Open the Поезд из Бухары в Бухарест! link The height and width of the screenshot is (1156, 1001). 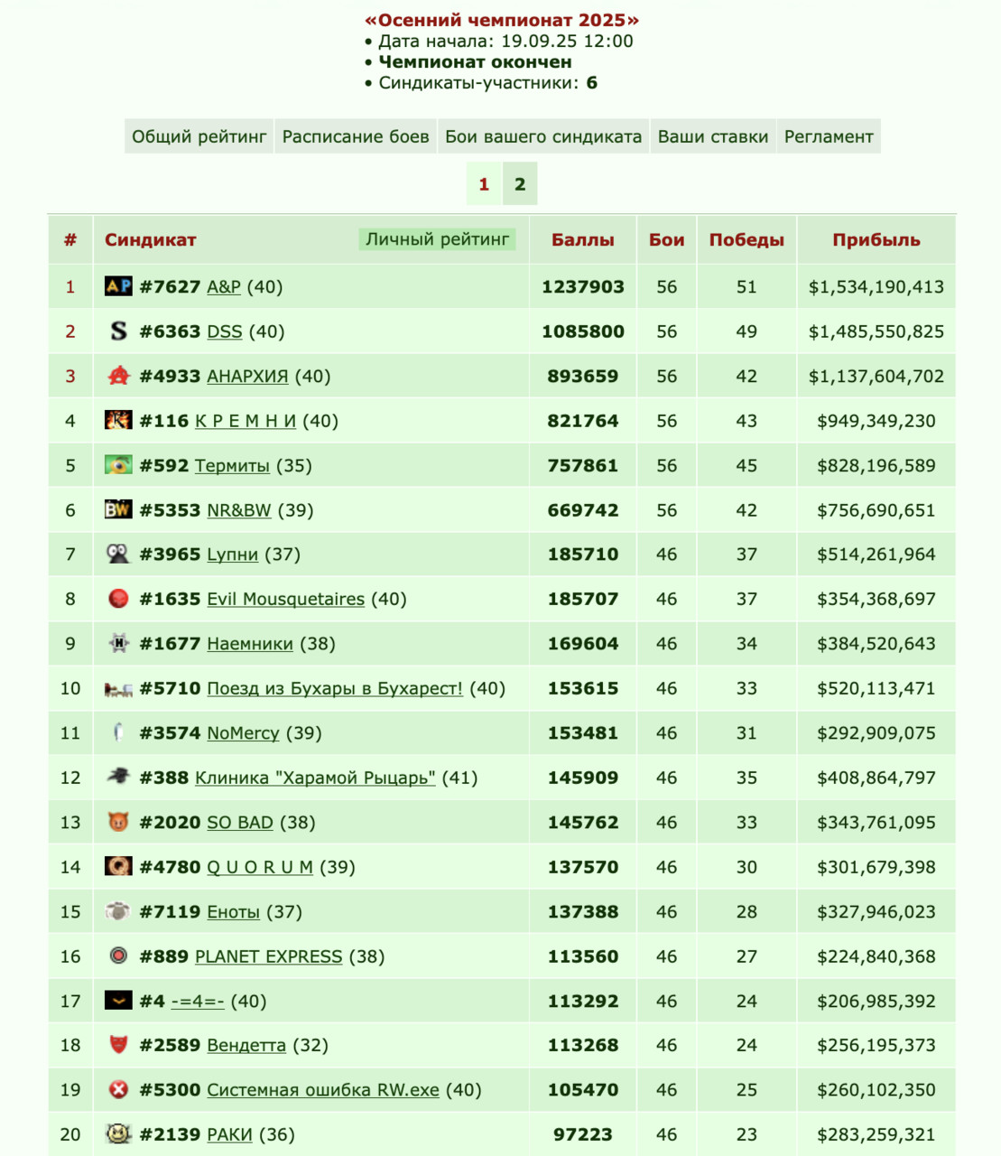click(335, 688)
